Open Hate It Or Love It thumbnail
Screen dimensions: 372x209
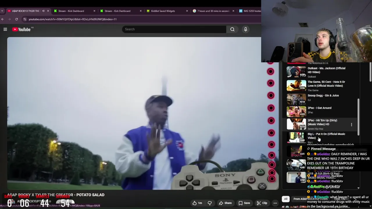(296, 86)
